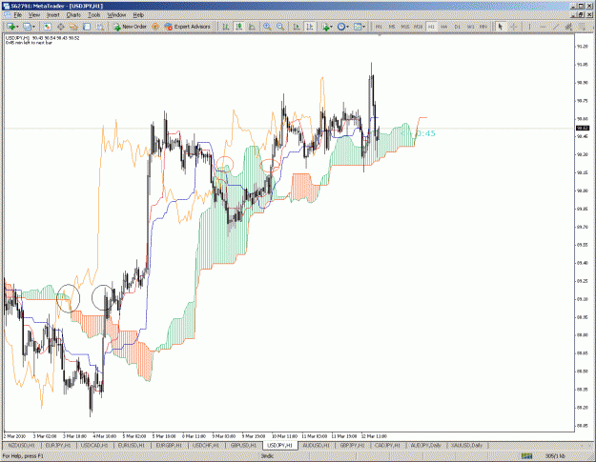Select the M5 timeframe button
The height and width of the screenshot is (462, 596).
392,27
